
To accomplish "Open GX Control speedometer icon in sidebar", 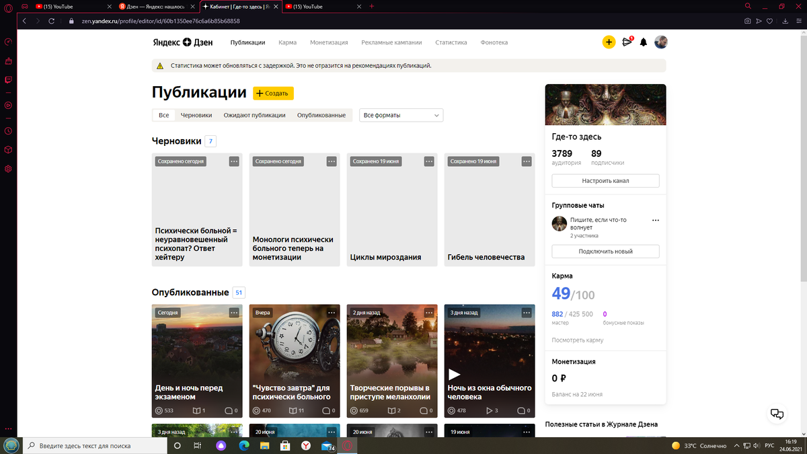I will coord(8,42).
